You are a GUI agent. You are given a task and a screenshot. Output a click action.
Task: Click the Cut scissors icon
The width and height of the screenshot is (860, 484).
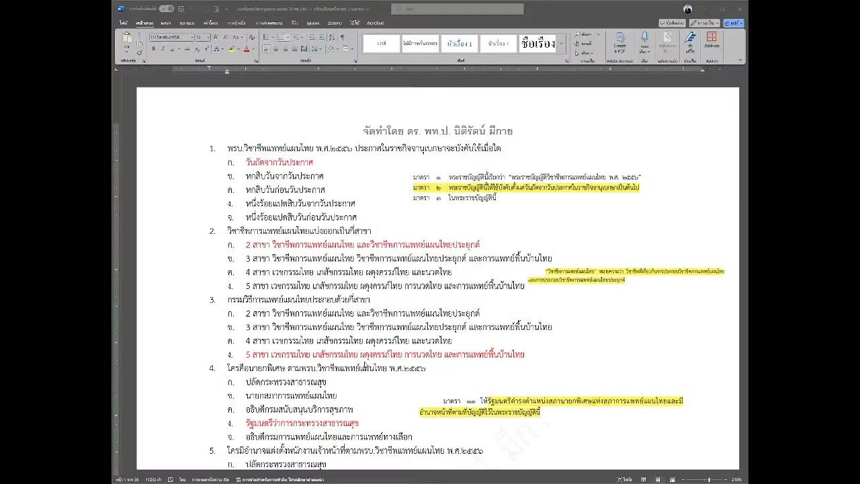point(139,35)
